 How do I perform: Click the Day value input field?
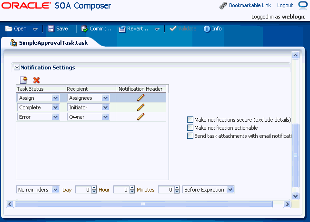pyautogui.click(x=83, y=190)
